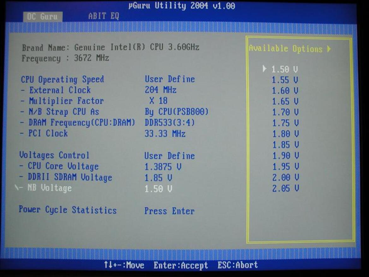Click the Brand Name Genuine Intel CPU line

click(x=110, y=47)
